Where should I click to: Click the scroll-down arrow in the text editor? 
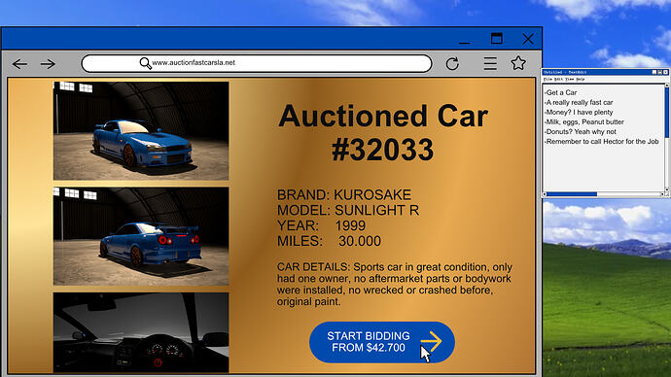667,189
